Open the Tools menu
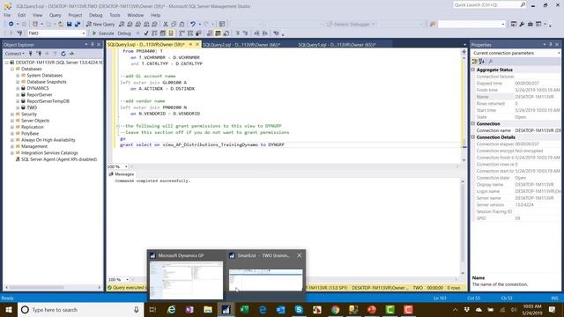Viewport: 564px width, 317px height. 115,15
